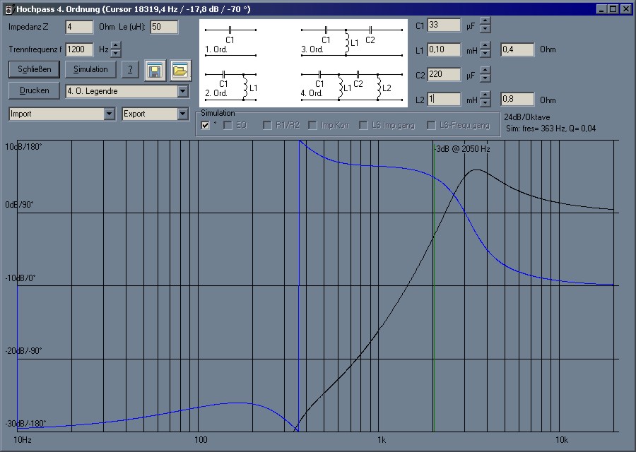
Task: Increase L2 value with up arrow
Action: tap(485, 95)
